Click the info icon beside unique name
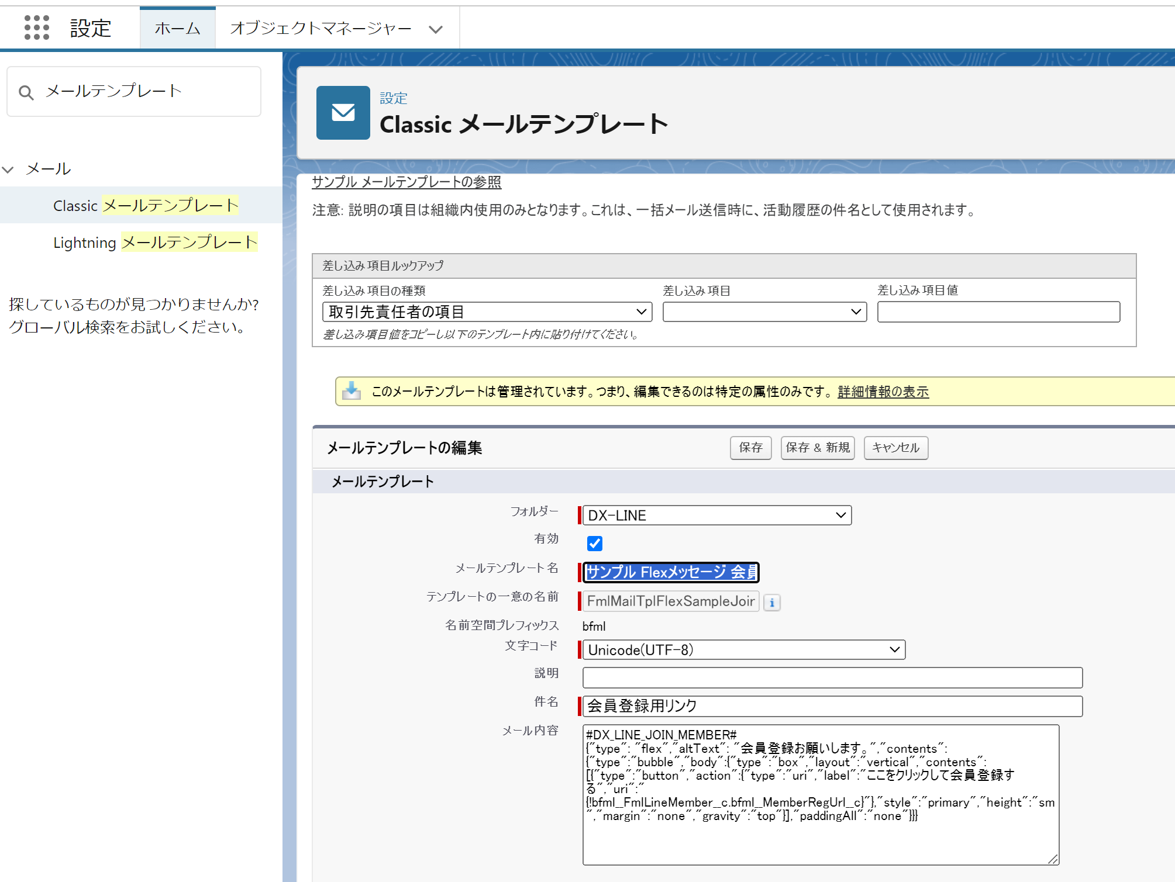 pyautogui.click(x=772, y=603)
